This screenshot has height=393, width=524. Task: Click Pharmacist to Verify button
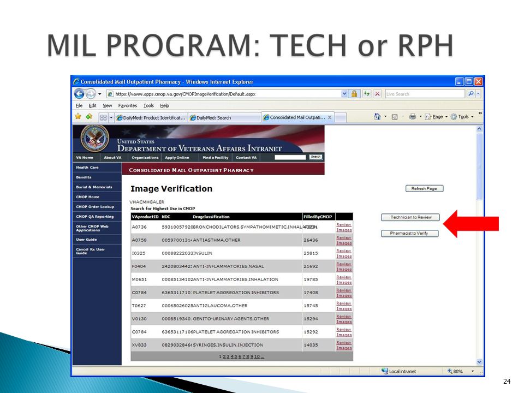click(x=410, y=233)
